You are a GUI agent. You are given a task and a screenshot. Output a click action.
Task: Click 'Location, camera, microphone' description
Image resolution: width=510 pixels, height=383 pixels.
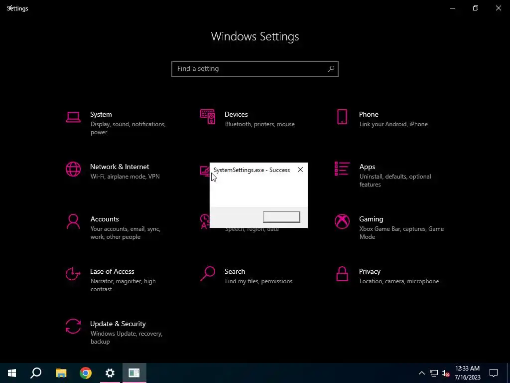(x=399, y=281)
